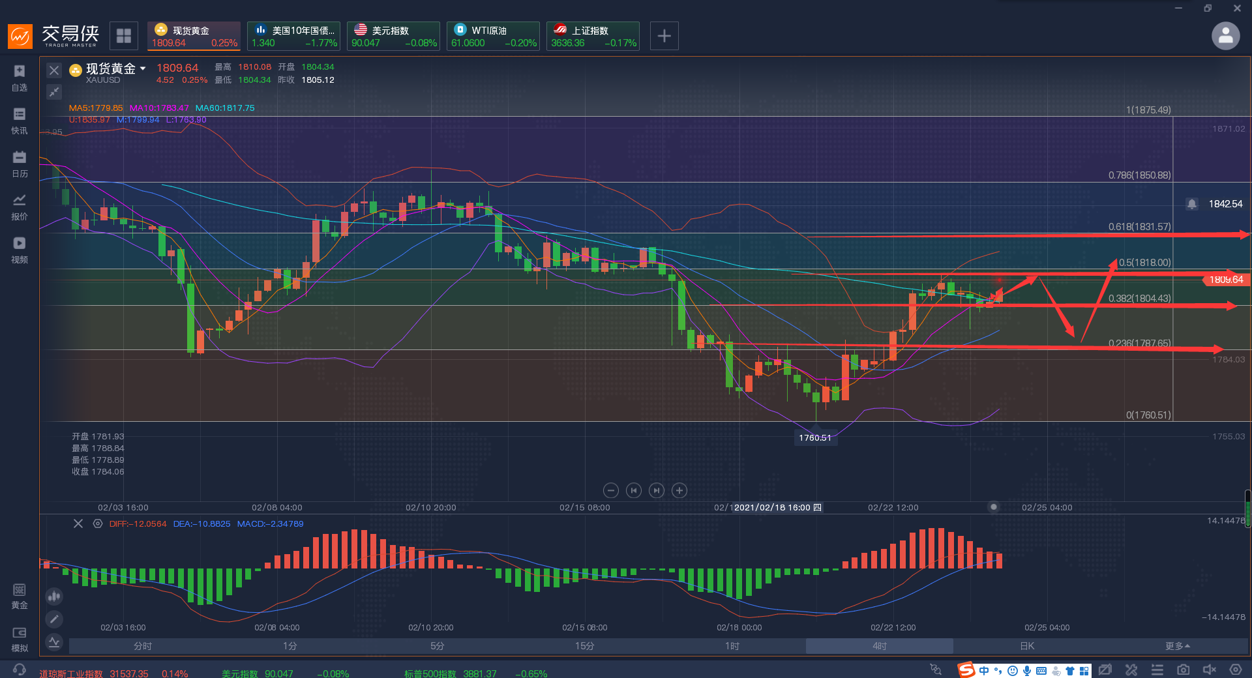1252x678 pixels.
Task: Click MA5:1779.85 indicator label
Action: pos(96,108)
